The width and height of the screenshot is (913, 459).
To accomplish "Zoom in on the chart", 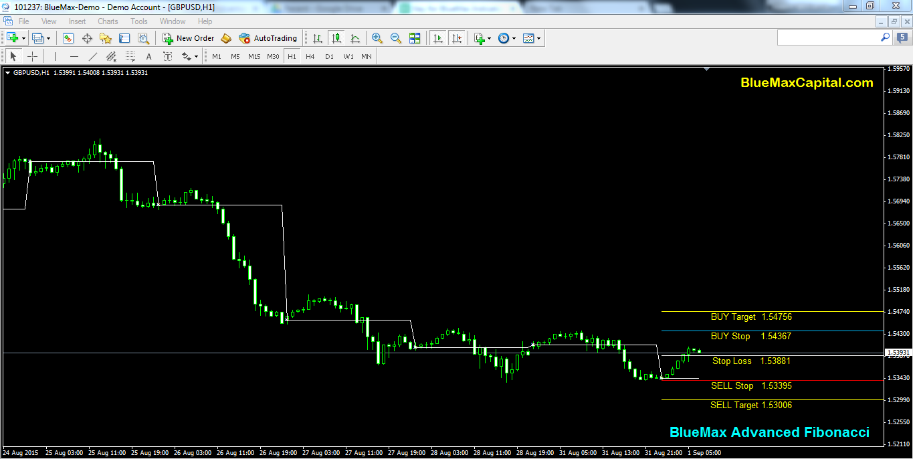I will [377, 38].
